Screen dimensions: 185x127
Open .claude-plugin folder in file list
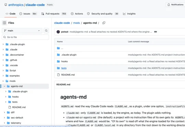(69, 55)
